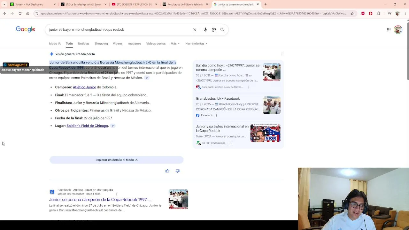Open the TikTok JUNIOR video thumbnail
The width and height of the screenshot is (409, 230).
[265, 133]
